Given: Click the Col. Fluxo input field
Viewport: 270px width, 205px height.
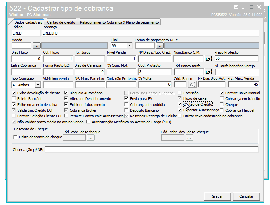Looking at the screenshot, I should 58,59.
